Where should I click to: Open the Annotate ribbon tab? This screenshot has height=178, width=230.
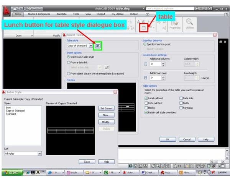click(x=61, y=14)
